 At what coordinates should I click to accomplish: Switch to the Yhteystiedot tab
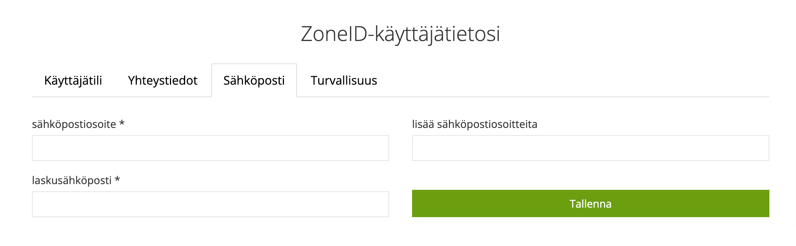click(163, 80)
